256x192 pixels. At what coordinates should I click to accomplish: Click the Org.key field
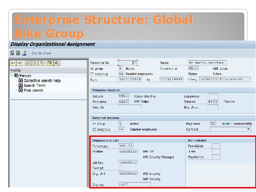point(134,185)
